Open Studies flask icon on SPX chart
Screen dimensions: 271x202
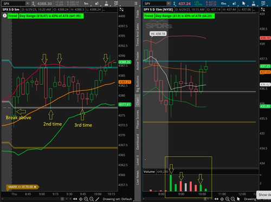click(106, 3)
